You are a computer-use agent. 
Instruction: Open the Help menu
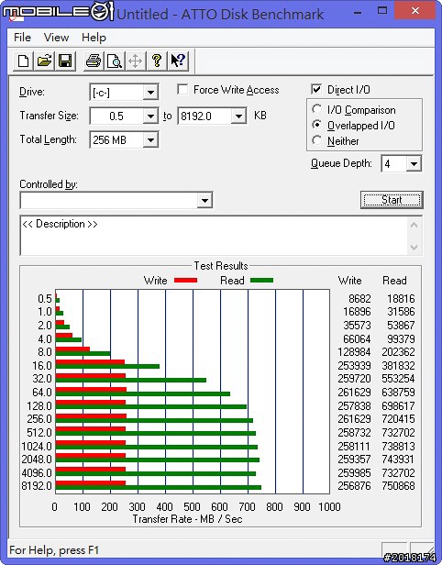point(94,37)
